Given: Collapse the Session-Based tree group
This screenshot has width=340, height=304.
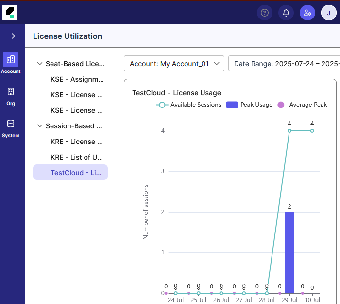Looking at the screenshot, I should 40,126.
